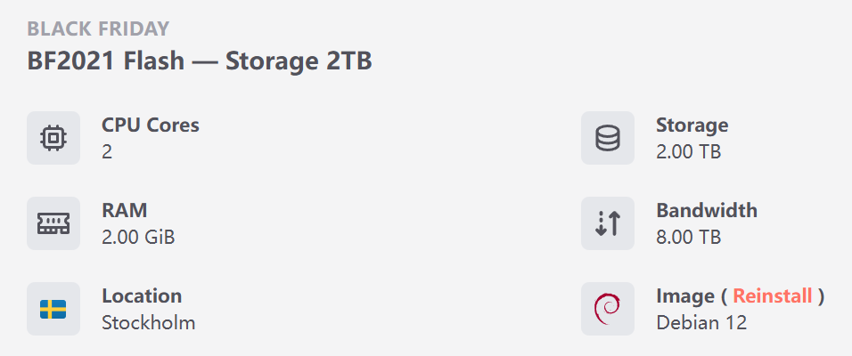This screenshot has width=852, height=356.
Task: Click the Storage database icon
Action: pyautogui.click(x=608, y=138)
